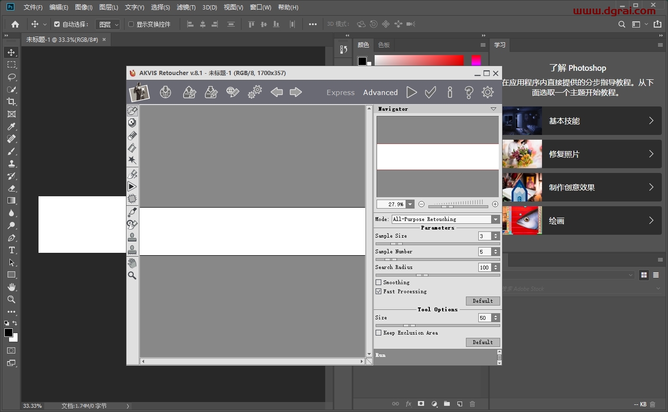Open the 滤镜(T) menu
Viewport: 668px width, 412px height.
186,7
